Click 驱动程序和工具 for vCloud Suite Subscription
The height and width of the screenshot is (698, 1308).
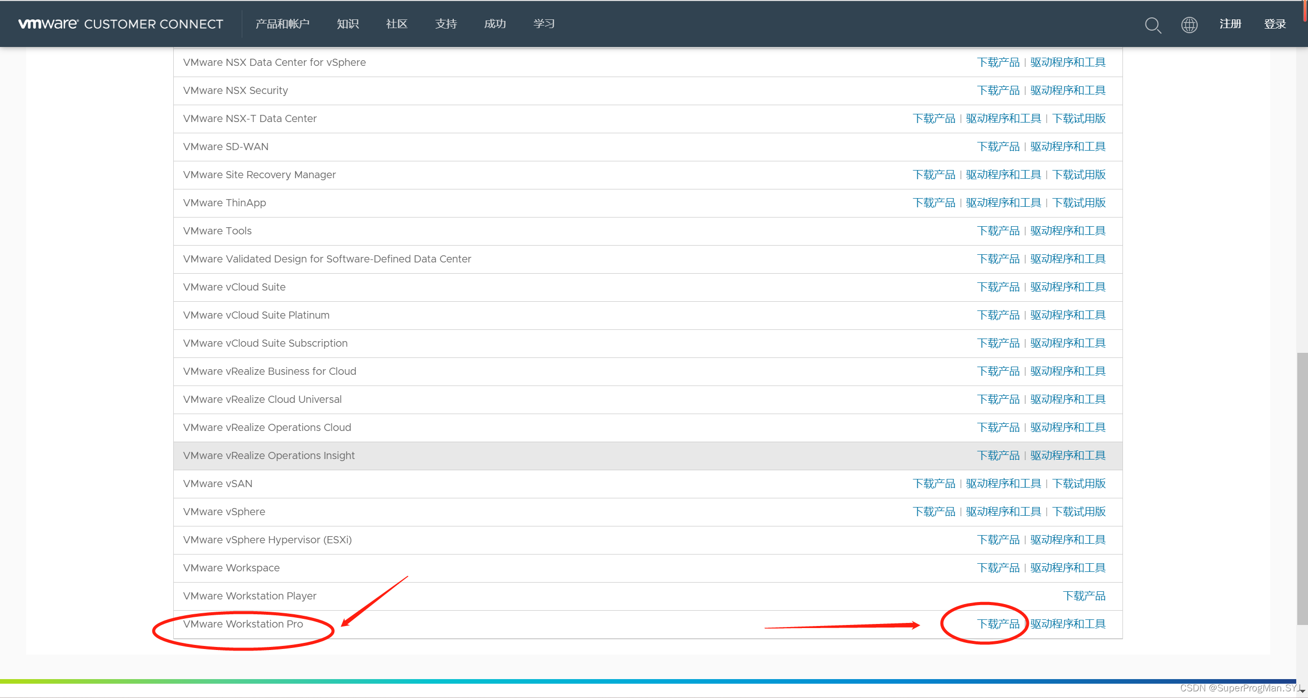[x=1068, y=343]
